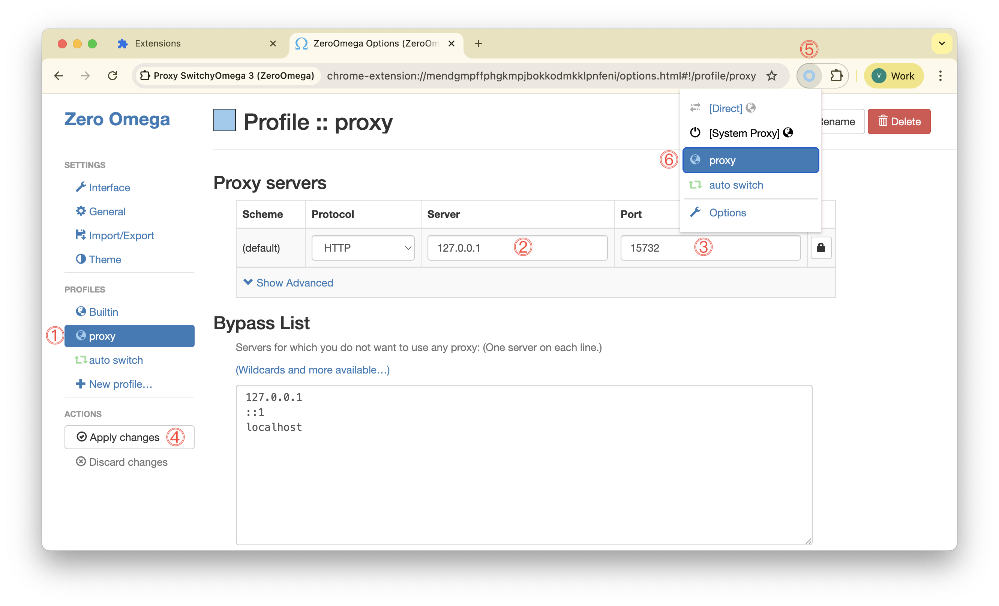Image resolution: width=999 pixels, height=606 pixels.
Task: Delete the proxy profile
Action: point(899,121)
